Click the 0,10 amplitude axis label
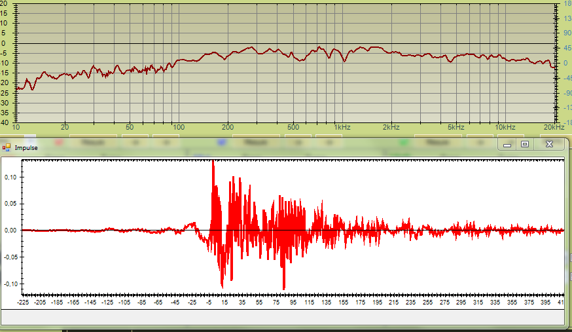572x332 pixels. pyautogui.click(x=10, y=177)
